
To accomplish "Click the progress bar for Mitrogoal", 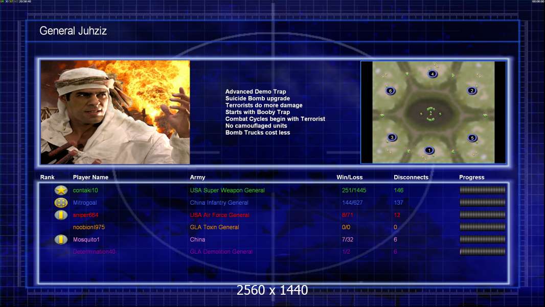I will tap(483, 202).
